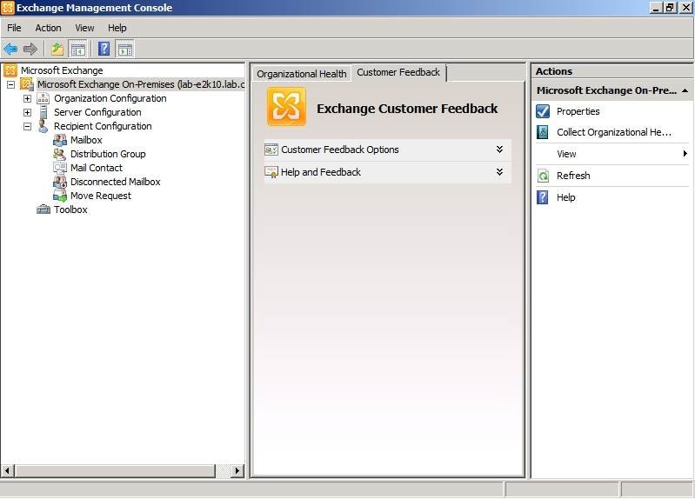Click the Collect Organizational Health icon
Image resolution: width=695 pixels, height=499 pixels.
click(543, 132)
